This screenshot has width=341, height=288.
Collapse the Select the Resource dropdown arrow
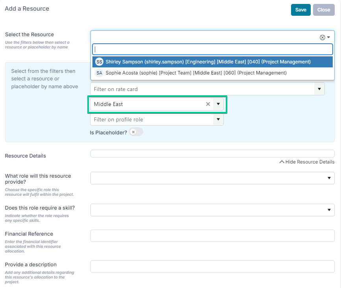pyautogui.click(x=328, y=37)
